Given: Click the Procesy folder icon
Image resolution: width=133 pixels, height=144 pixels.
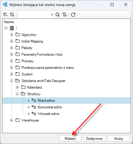Looking at the screenshot, I should click(18, 61).
